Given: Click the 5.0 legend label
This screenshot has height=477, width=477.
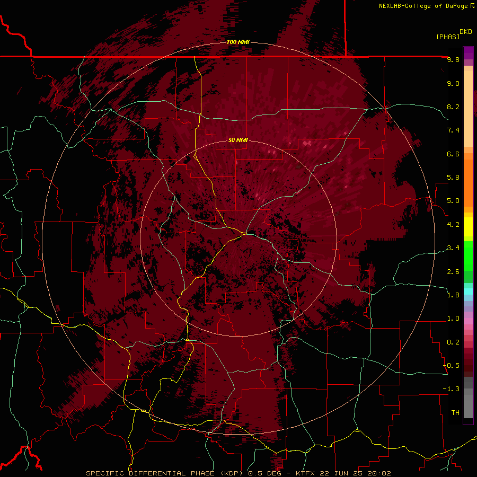Looking at the screenshot, I should 453,201.
